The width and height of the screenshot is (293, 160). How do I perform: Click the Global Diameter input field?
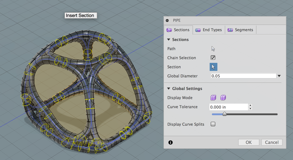243,76
